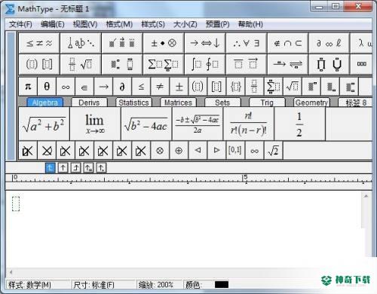Switch to the Derivs tab
The image size is (377, 294).
coord(89,103)
